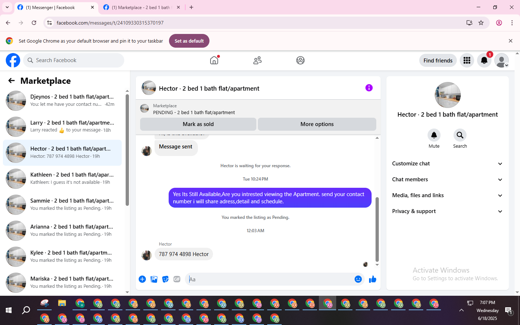Reload the current page
The width and height of the screenshot is (520, 325).
pos(34,23)
